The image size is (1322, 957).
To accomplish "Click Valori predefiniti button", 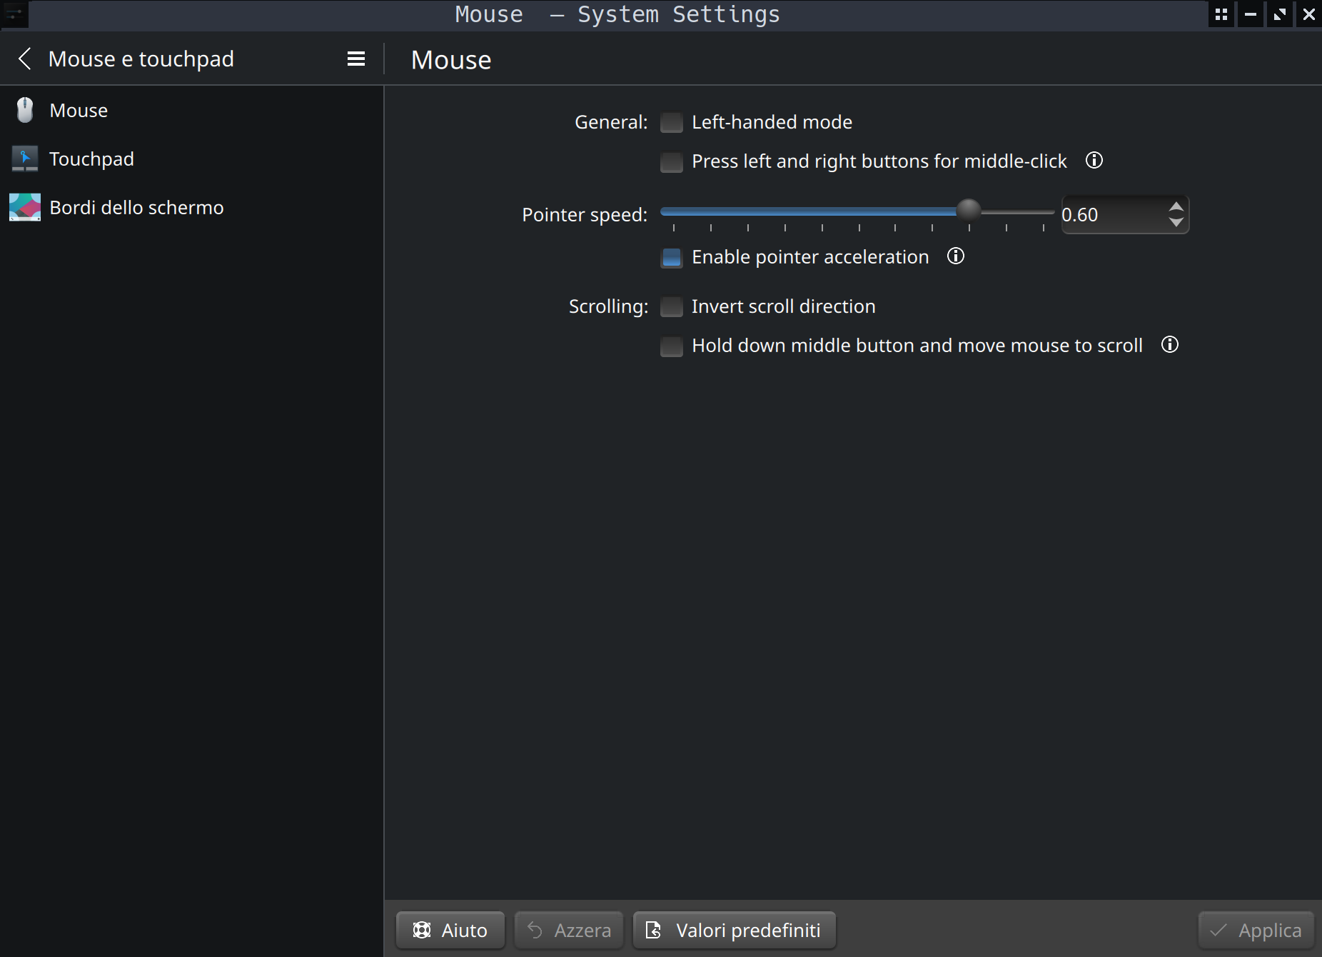I will coord(734,930).
